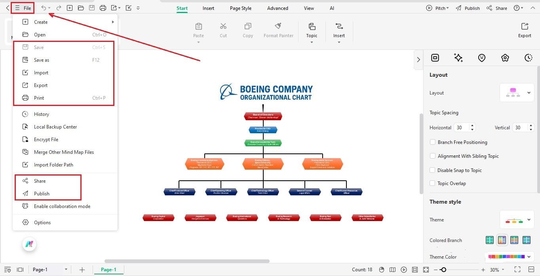Screen dimensions: 540x276
Task: Click the Cut scissors icon
Action: pyautogui.click(x=223, y=26)
